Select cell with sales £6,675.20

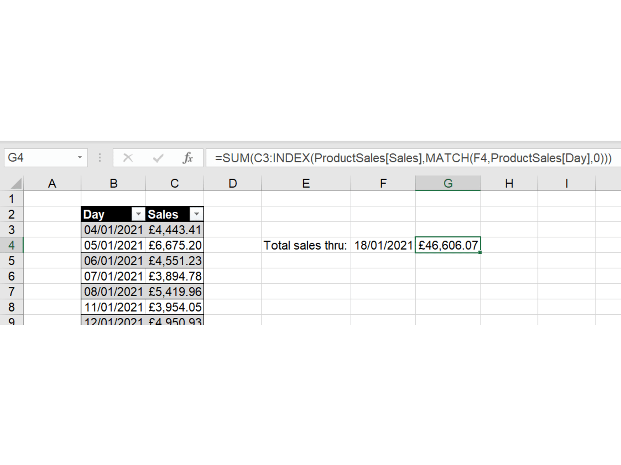pos(175,245)
